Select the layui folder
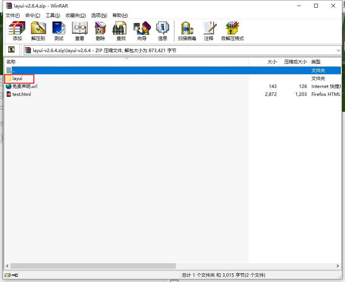This screenshot has width=345, height=282. click(17, 78)
